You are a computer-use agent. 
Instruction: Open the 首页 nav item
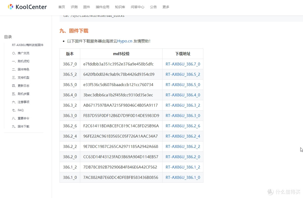[62, 7]
